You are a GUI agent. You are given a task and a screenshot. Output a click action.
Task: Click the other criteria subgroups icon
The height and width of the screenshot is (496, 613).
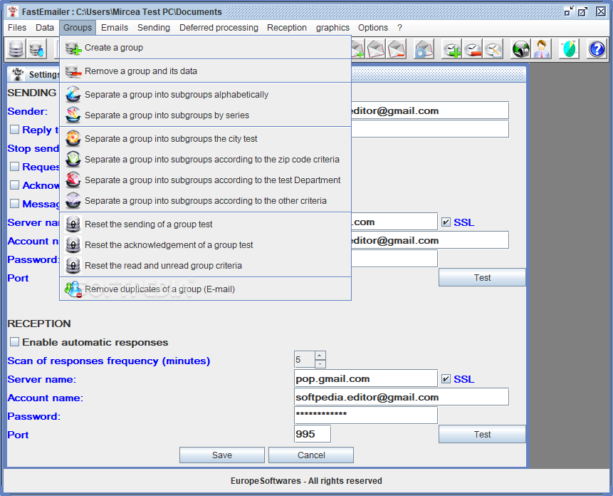pyautogui.click(x=73, y=201)
